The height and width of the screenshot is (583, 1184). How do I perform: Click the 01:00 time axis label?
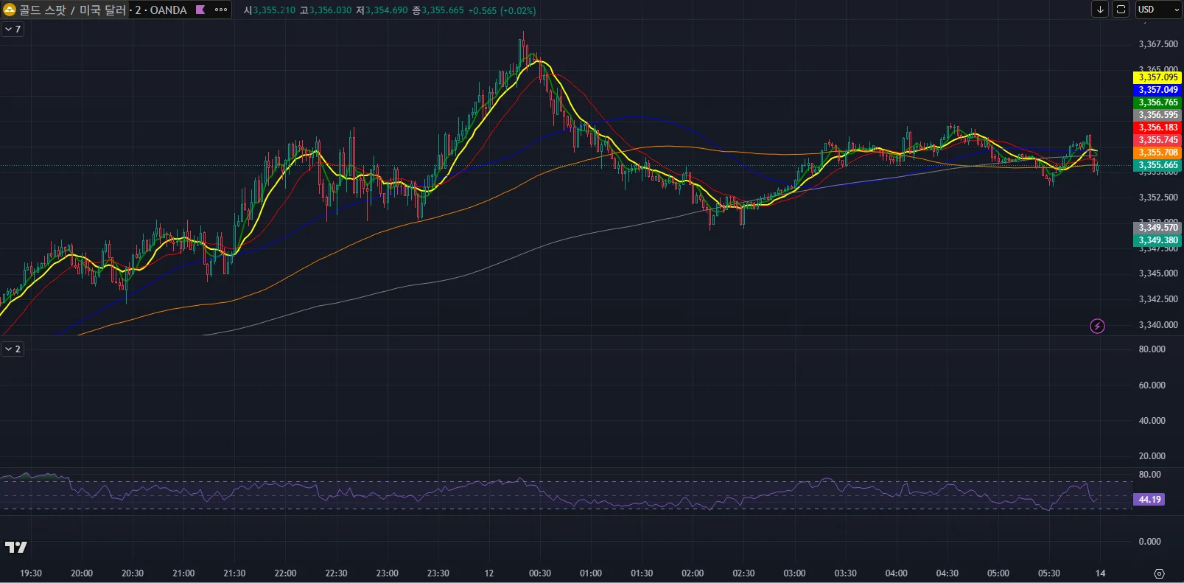pos(591,573)
